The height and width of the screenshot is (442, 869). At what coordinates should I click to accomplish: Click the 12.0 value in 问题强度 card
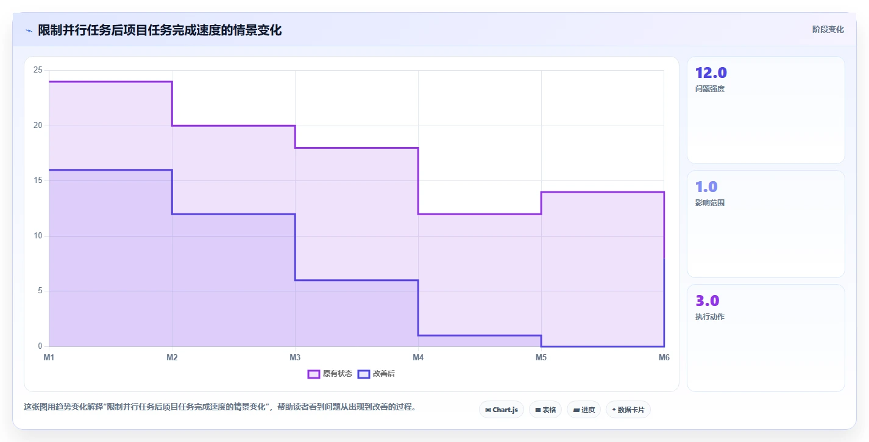(x=711, y=73)
